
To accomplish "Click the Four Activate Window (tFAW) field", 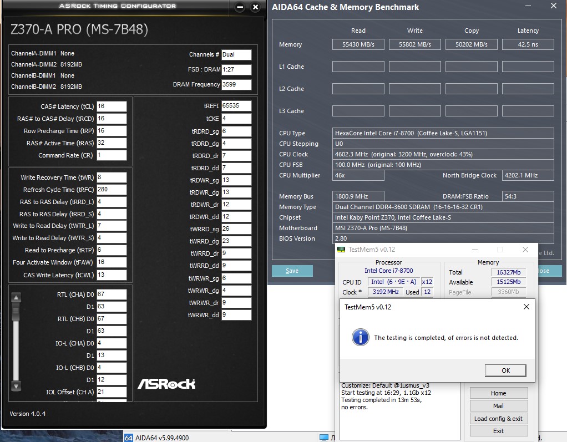I will (112, 262).
